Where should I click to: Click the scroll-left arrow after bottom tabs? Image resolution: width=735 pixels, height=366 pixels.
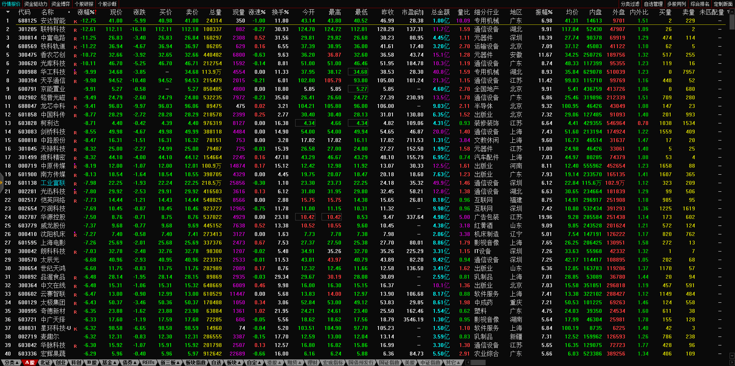(x=468, y=363)
